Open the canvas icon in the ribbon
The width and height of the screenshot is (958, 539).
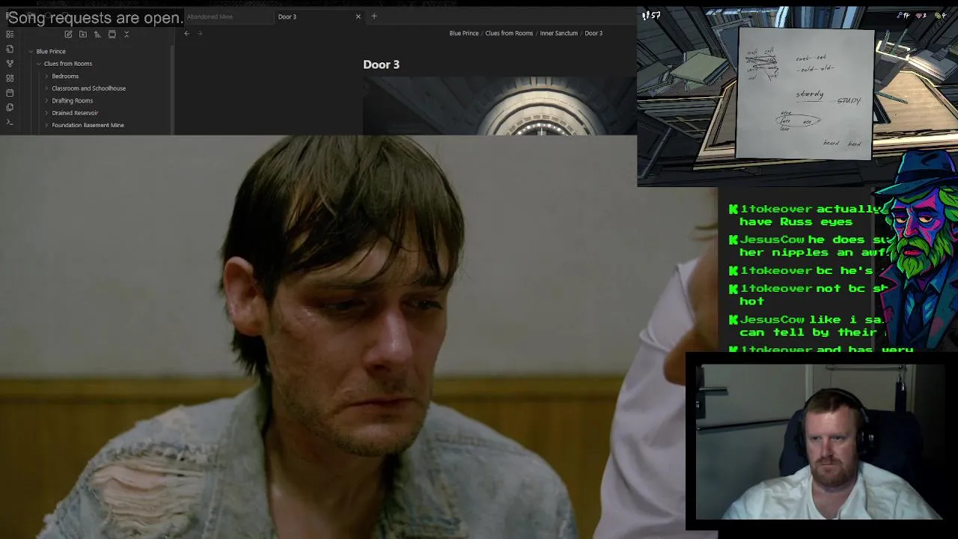coord(10,78)
